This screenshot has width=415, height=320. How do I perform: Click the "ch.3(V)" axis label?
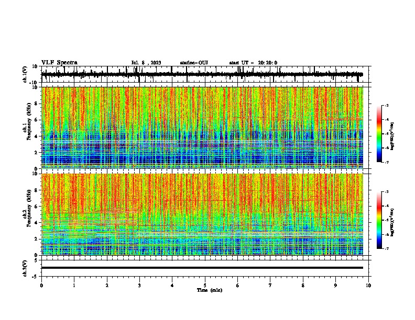[x=25, y=268]
